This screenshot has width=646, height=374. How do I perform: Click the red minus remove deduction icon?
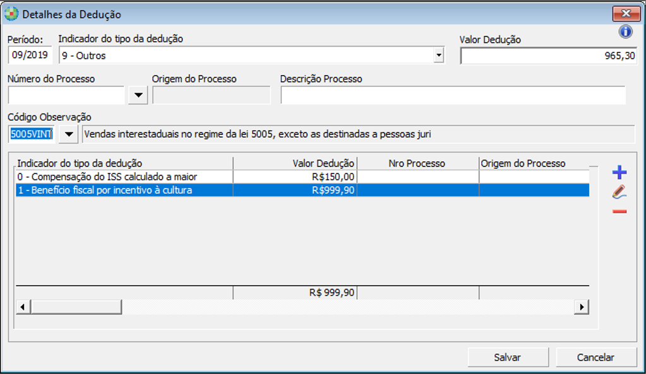point(619,211)
